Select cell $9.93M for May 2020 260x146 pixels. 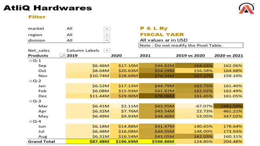(x=124, y=116)
